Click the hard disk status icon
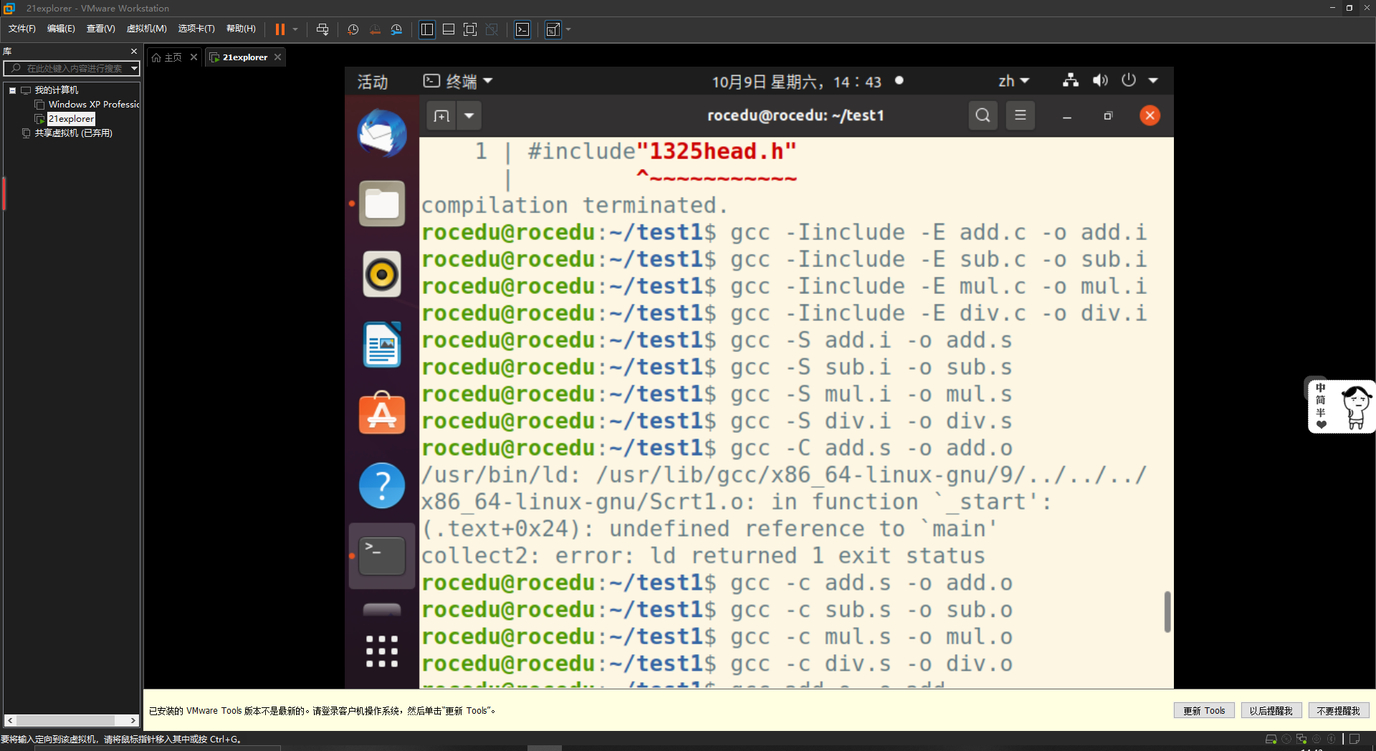 coord(1271,739)
